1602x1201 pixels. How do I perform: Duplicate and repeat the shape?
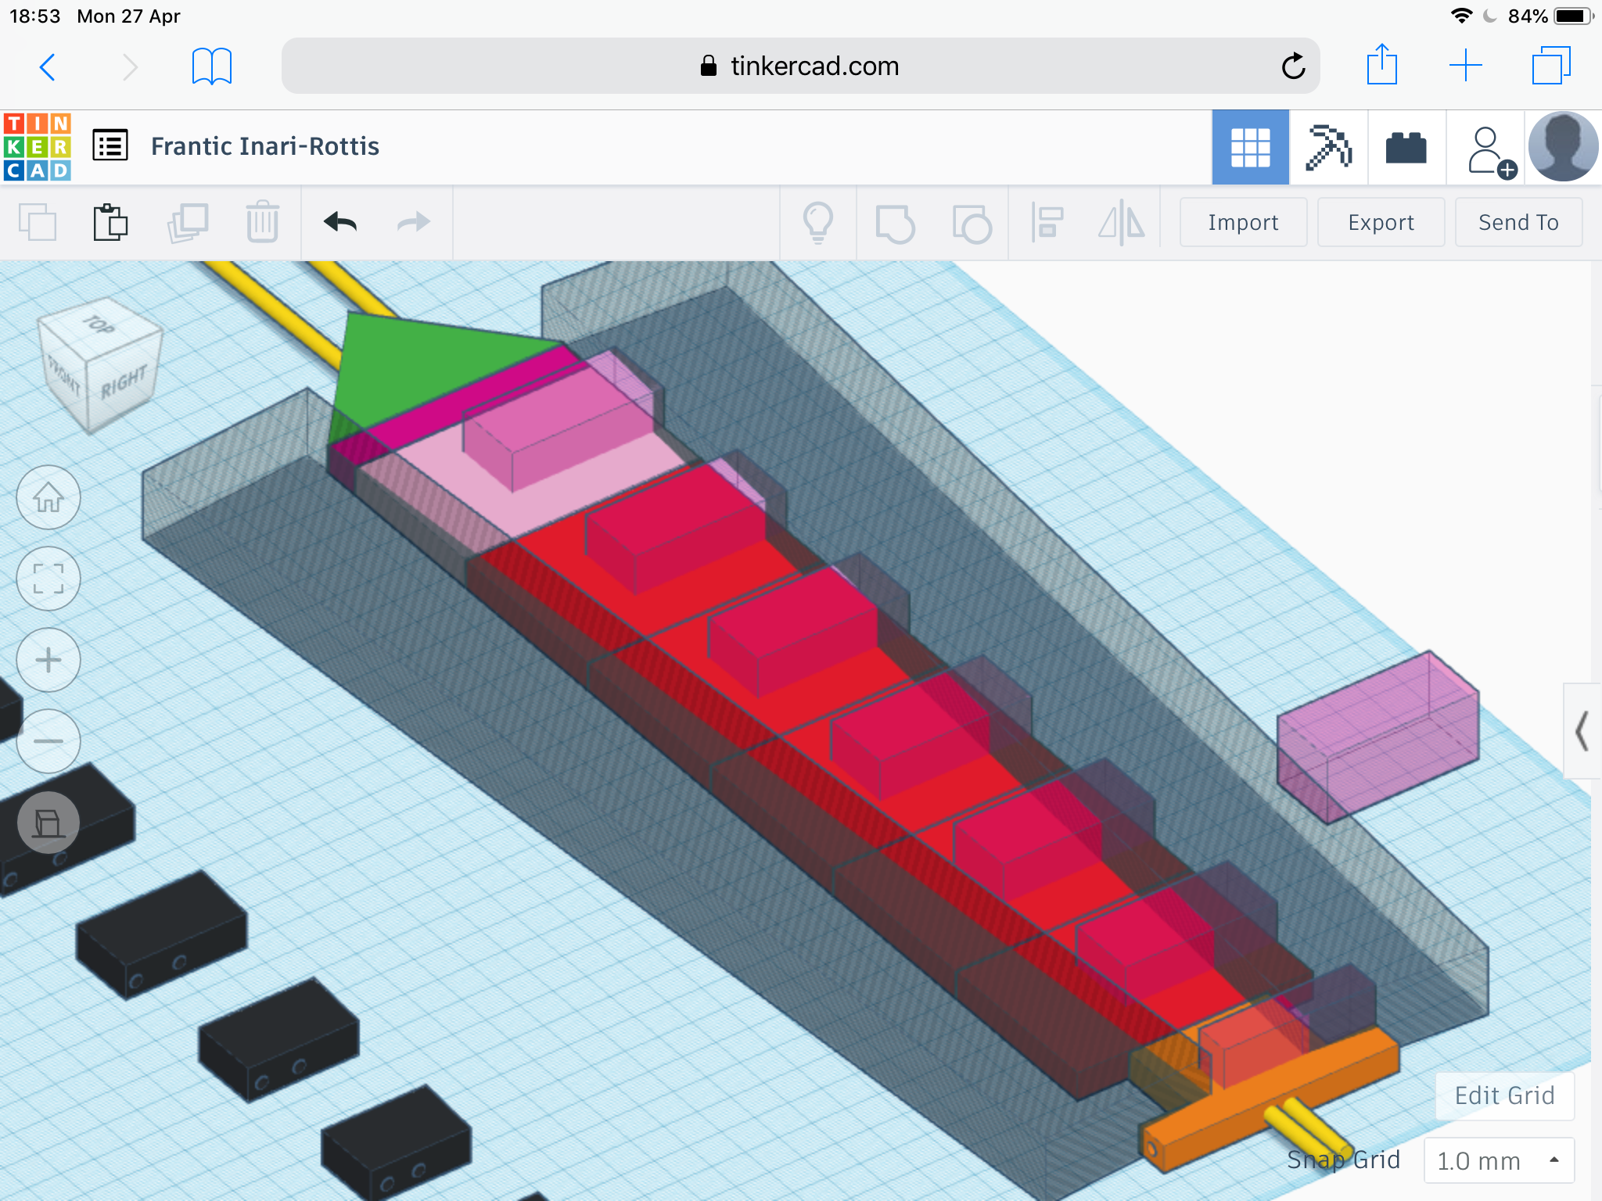pyautogui.click(x=188, y=222)
